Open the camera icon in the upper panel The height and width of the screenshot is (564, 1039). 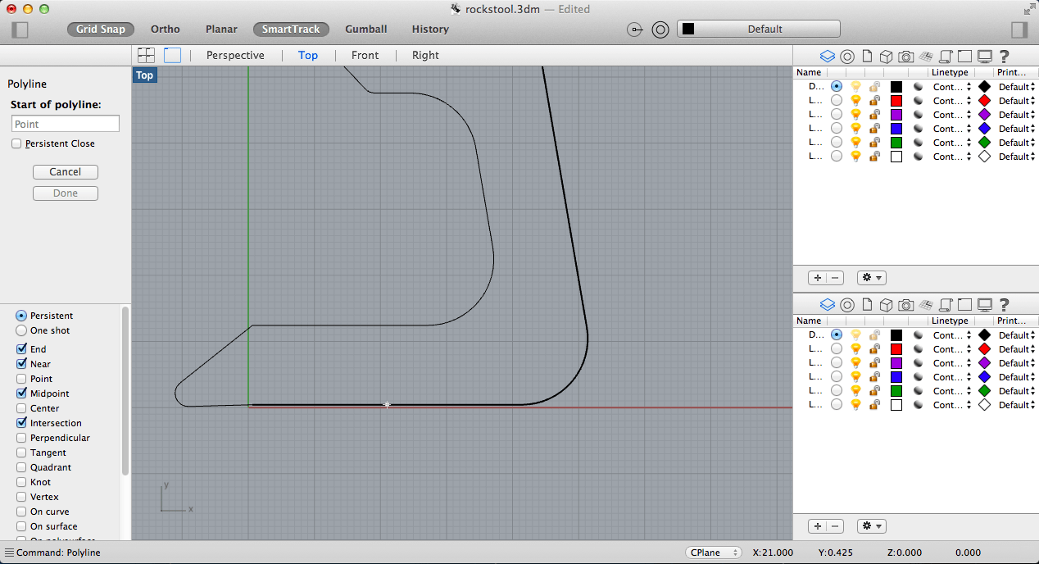tap(905, 57)
